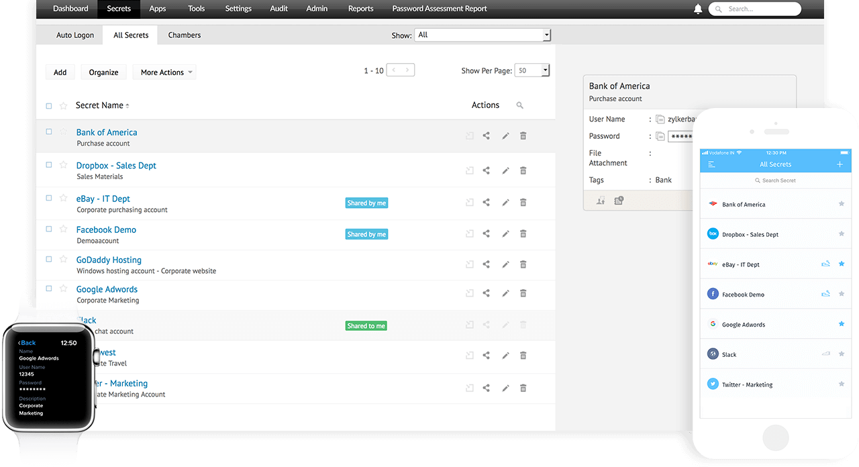This screenshot has width=859, height=467.
Task: Delete the Bank of America secret
Action: point(523,136)
